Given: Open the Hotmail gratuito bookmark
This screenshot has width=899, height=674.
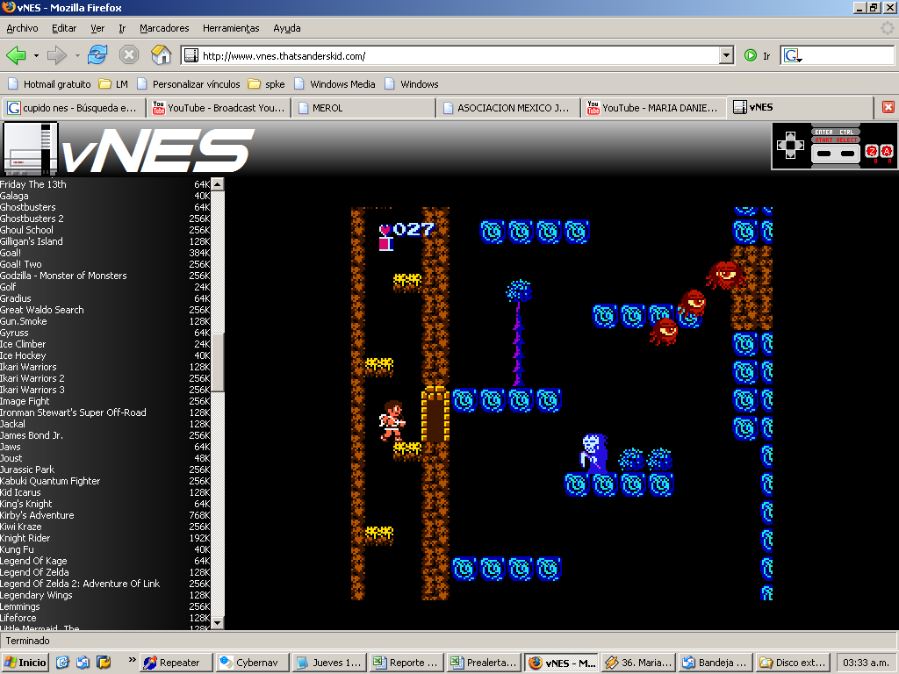Looking at the screenshot, I should (x=50, y=84).
